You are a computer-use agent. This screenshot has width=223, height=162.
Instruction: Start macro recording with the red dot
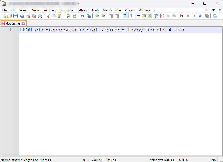click(182, 16)
